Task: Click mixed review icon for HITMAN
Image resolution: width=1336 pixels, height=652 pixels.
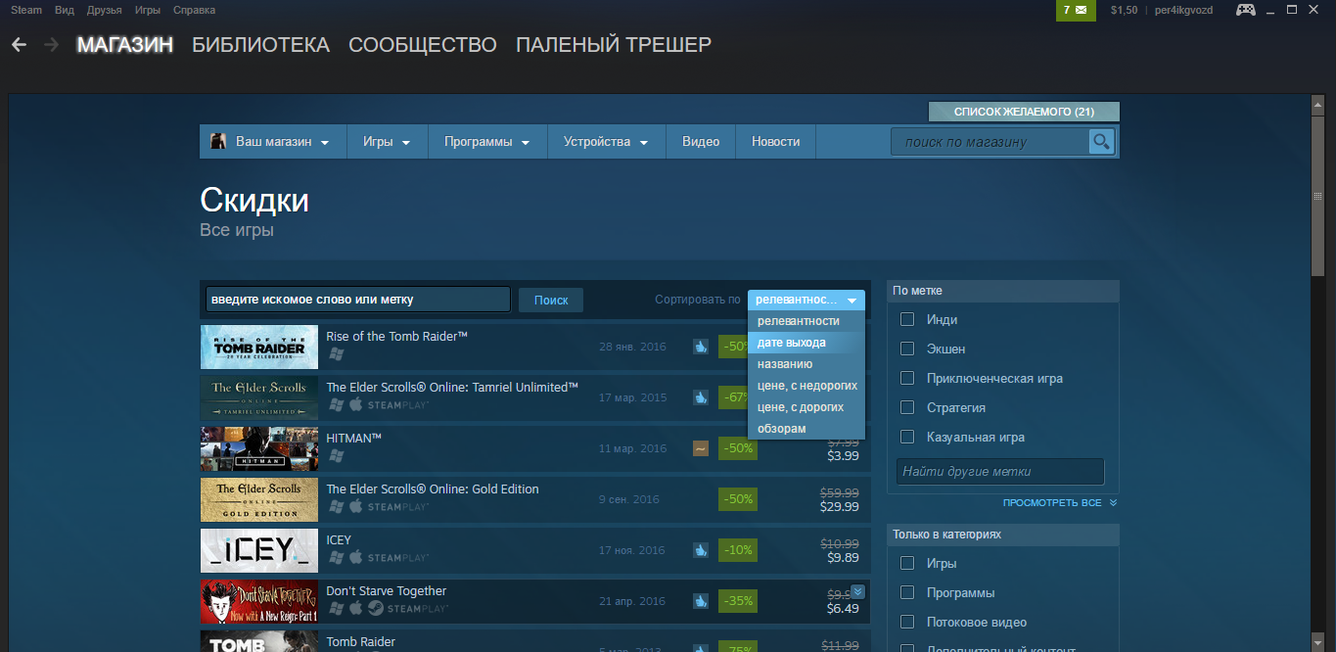Action: pos(701,448)
